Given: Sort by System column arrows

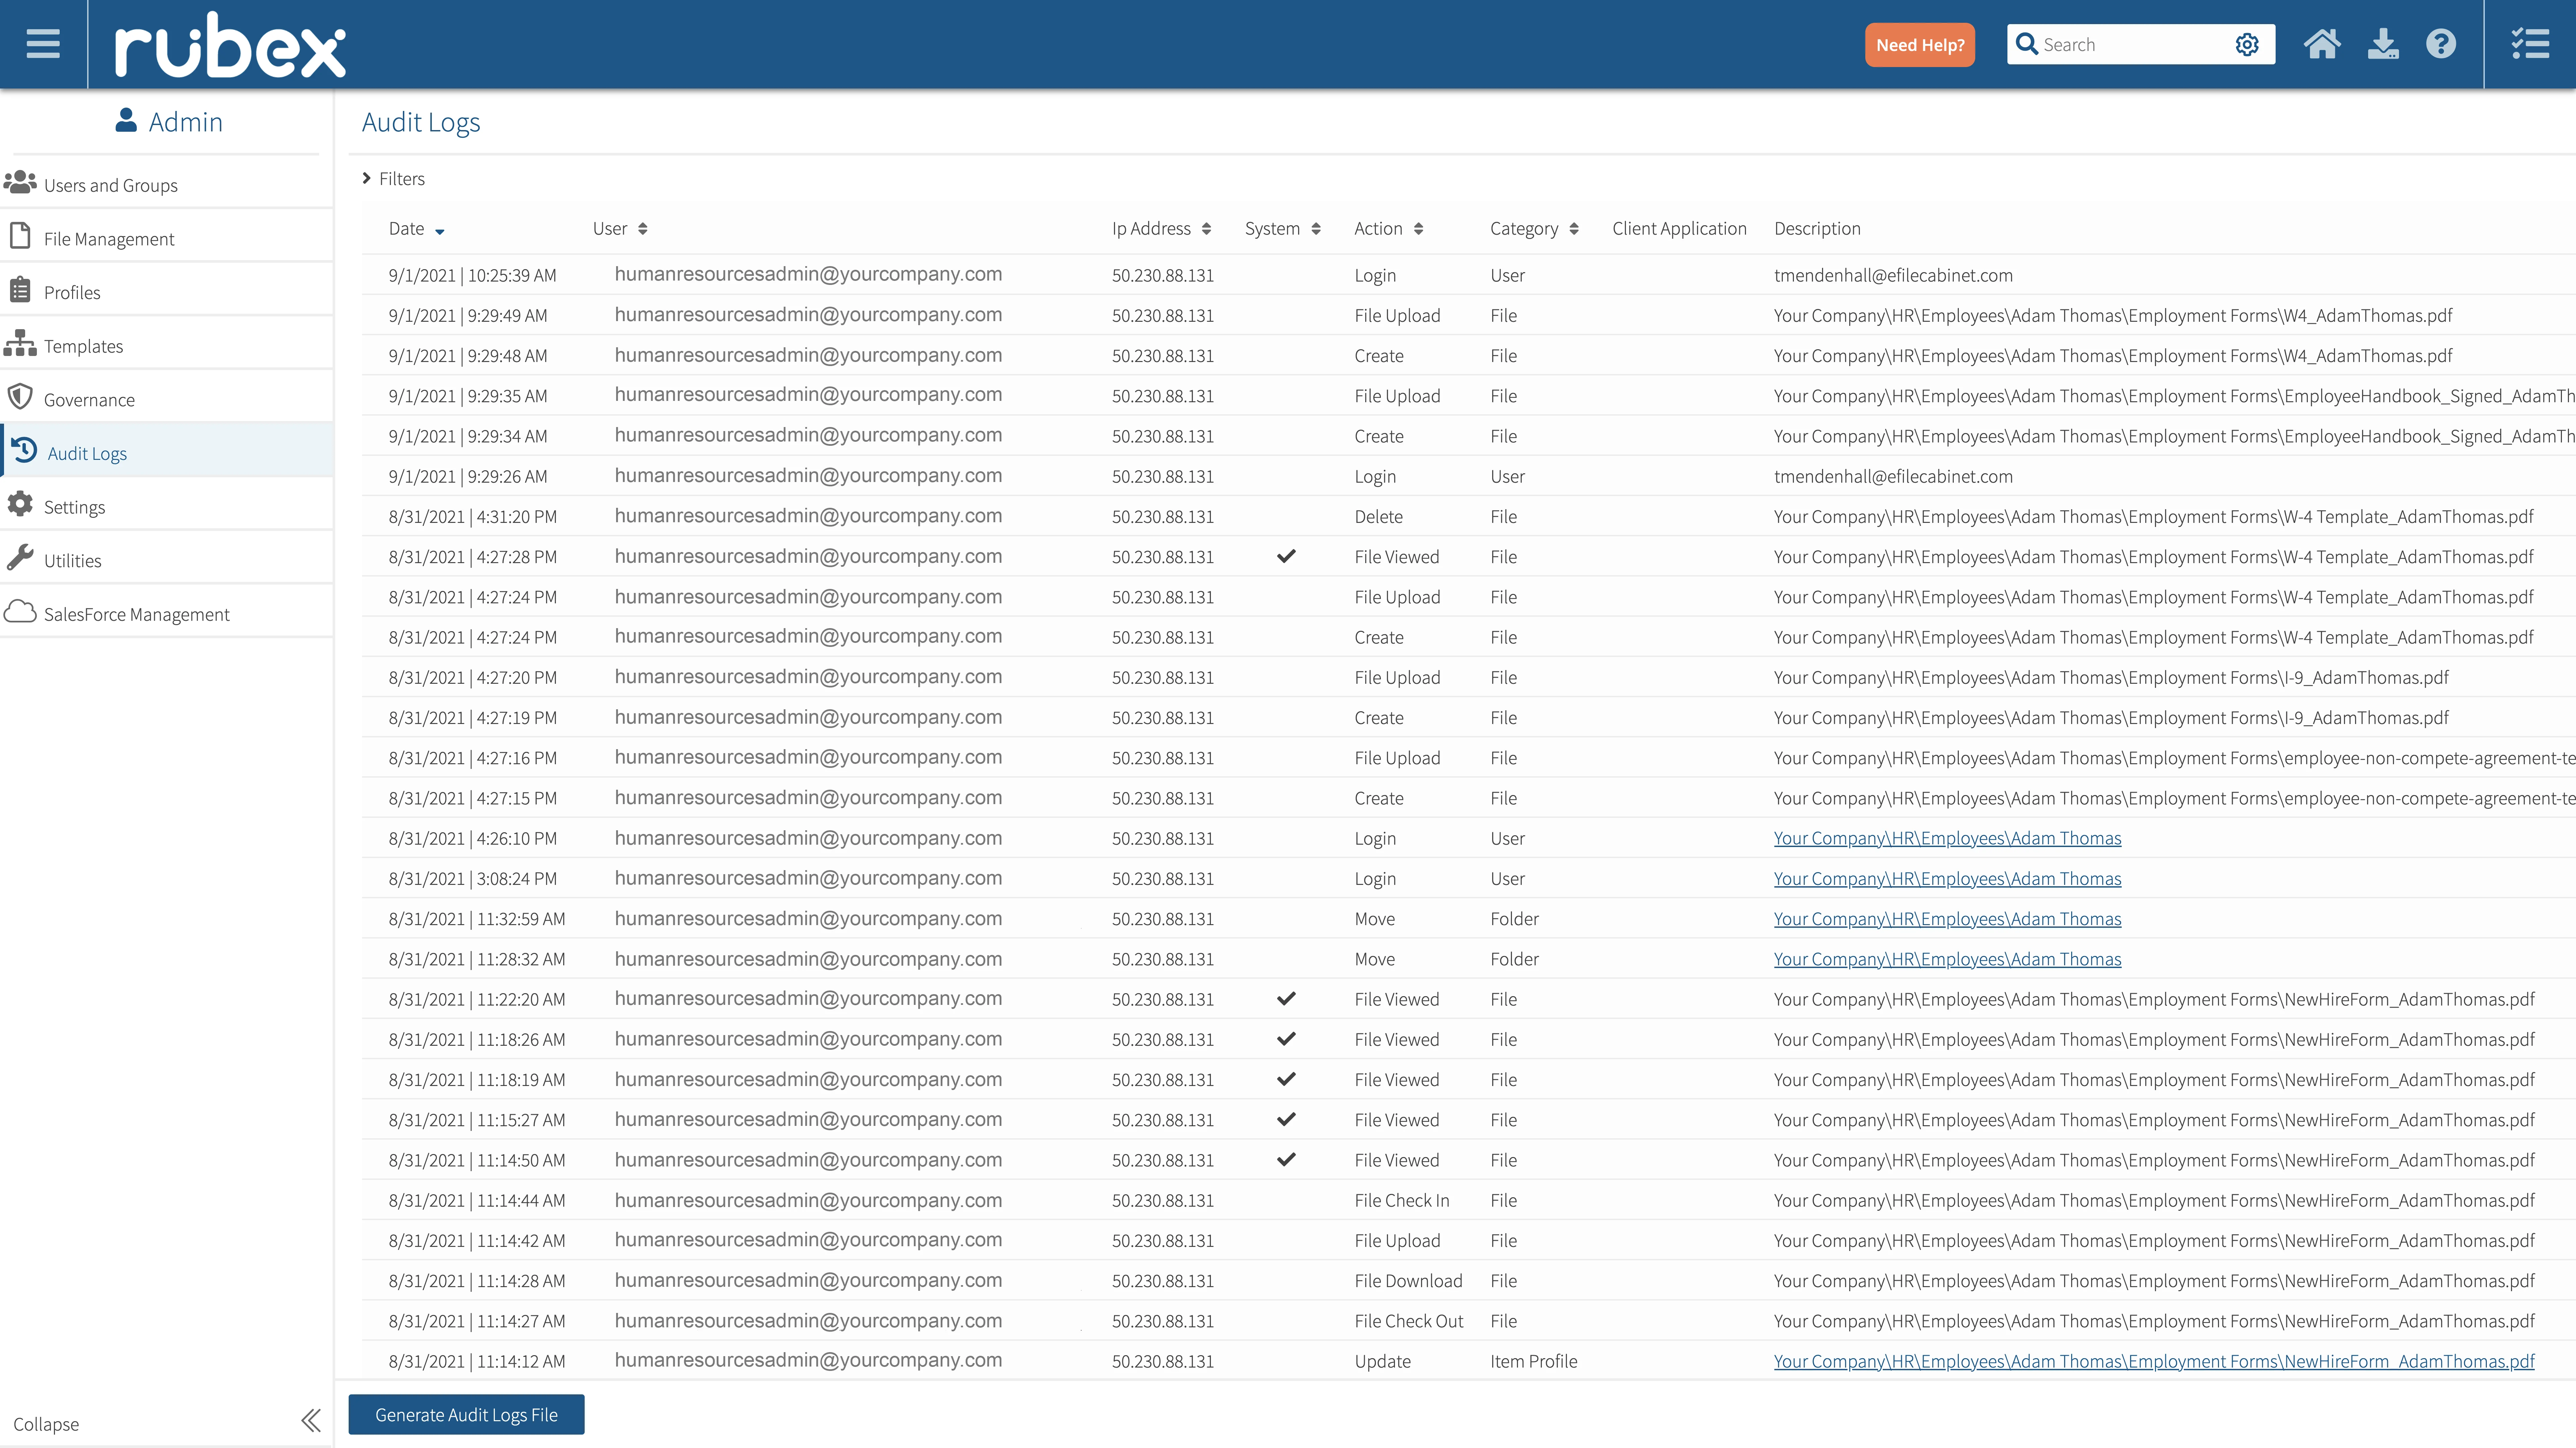Looking at the screenshot, I should (x=1316, y=229).
